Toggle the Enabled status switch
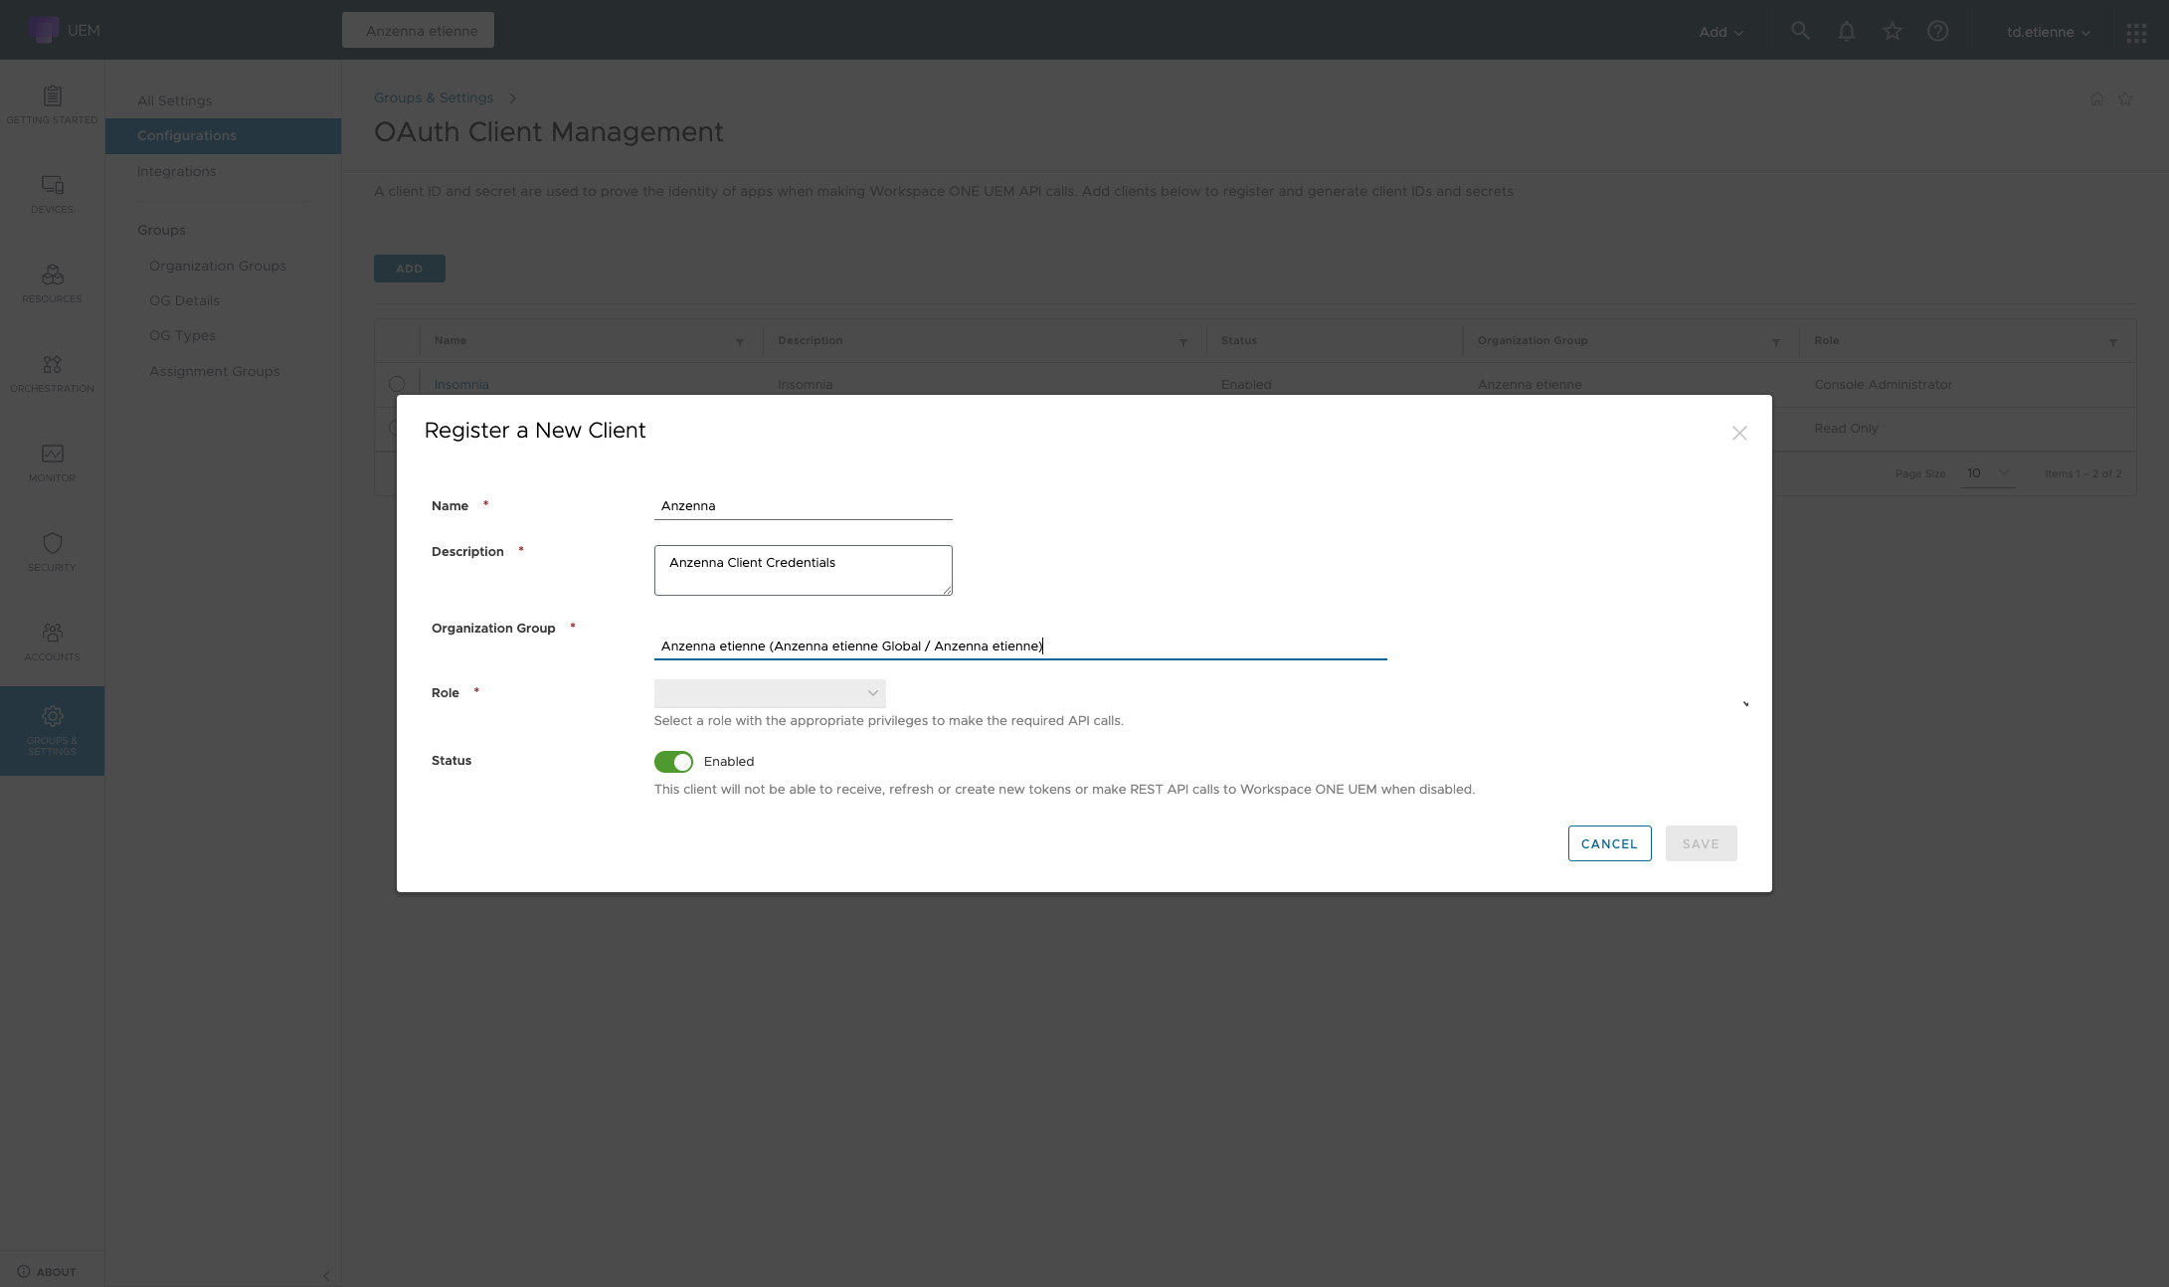The height and width of the screenshot is (1287, 2169). point(673,762)
